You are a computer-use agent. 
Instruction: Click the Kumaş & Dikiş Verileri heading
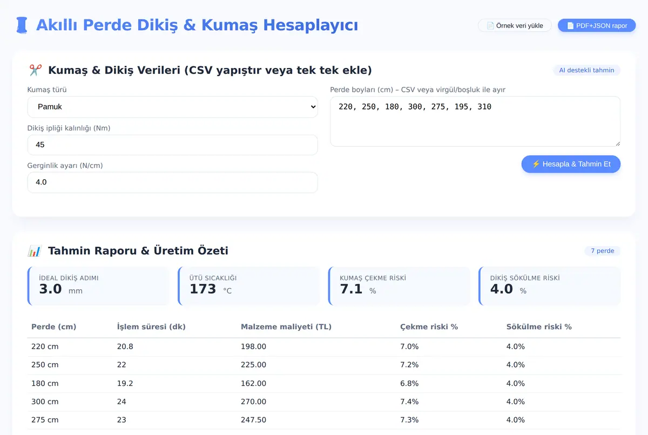coord(210,70)
